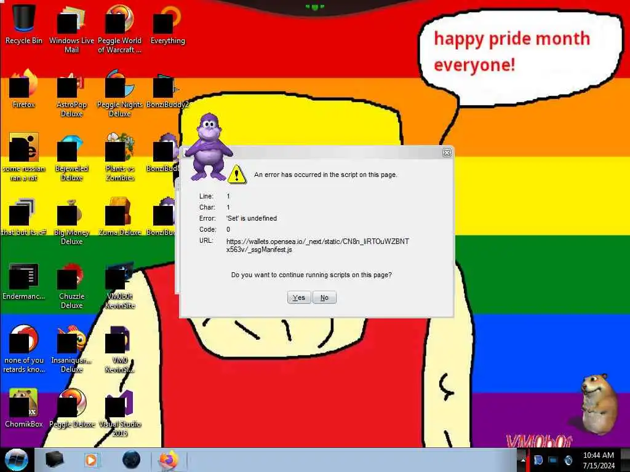Switch to Firefox in the taskbar
This screenshot has width=630, height=472.
169,460
